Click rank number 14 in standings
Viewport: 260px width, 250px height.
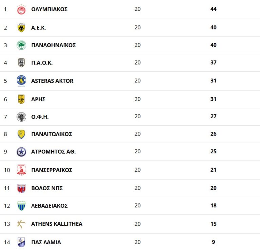(x=7, y=242)
